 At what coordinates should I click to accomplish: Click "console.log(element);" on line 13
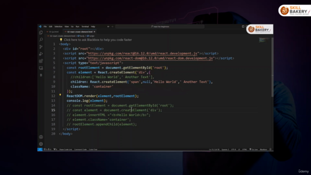click(x=87, y=101)
